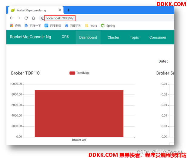This screenshot has height=158, width=187.
Task: Click the 2000.00 axis value
Action: pos(17,126)
